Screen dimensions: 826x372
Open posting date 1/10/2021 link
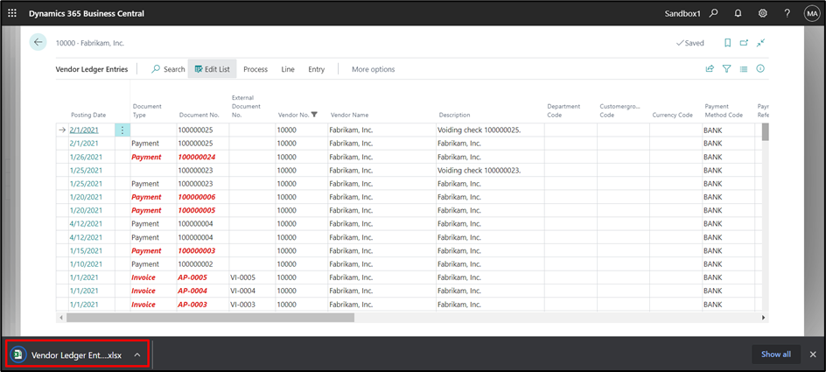coord(86,264)
